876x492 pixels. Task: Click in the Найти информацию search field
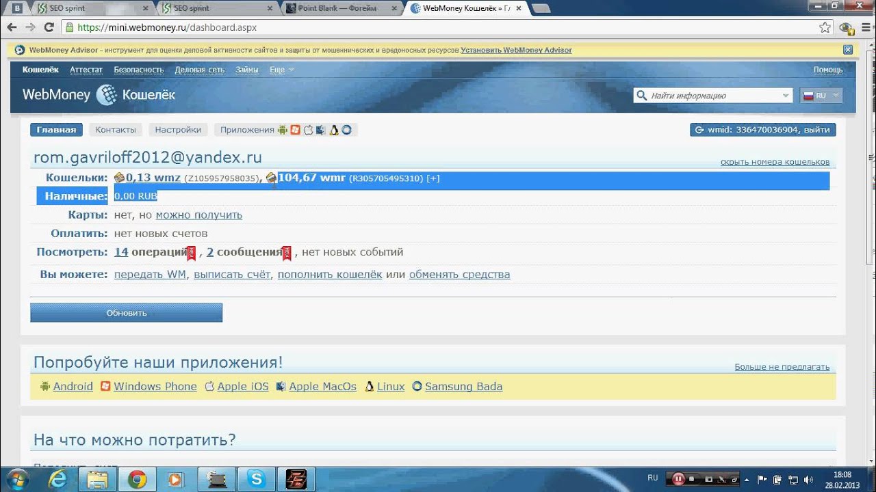click(x=712, y=96)
